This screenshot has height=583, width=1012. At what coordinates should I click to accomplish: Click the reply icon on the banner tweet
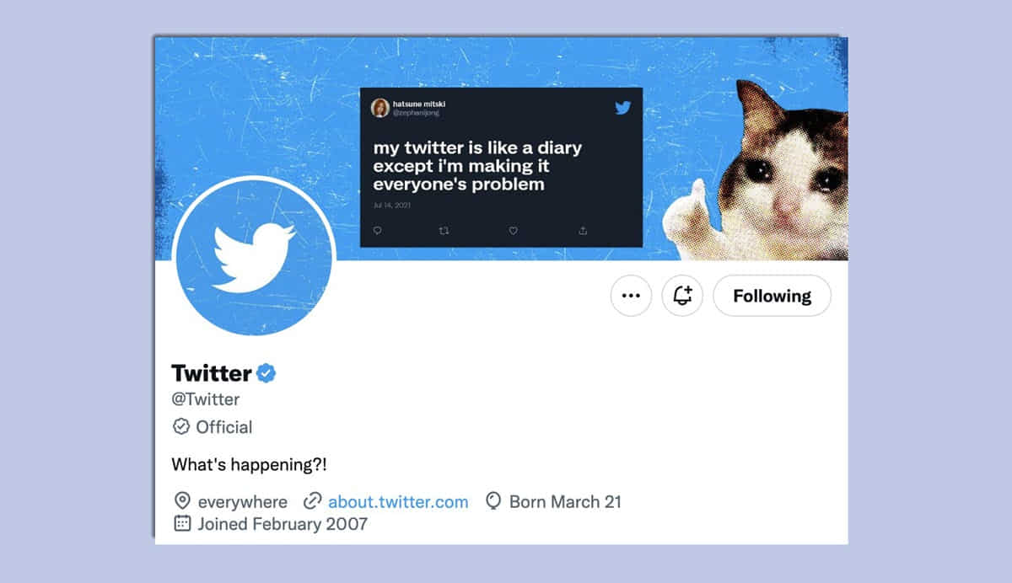tap(377, 230)
